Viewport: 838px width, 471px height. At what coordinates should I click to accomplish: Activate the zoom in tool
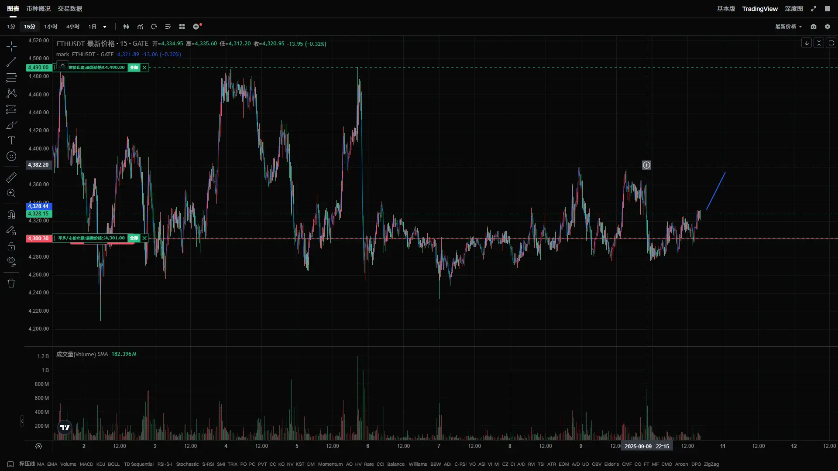click(x=11, y=193)
